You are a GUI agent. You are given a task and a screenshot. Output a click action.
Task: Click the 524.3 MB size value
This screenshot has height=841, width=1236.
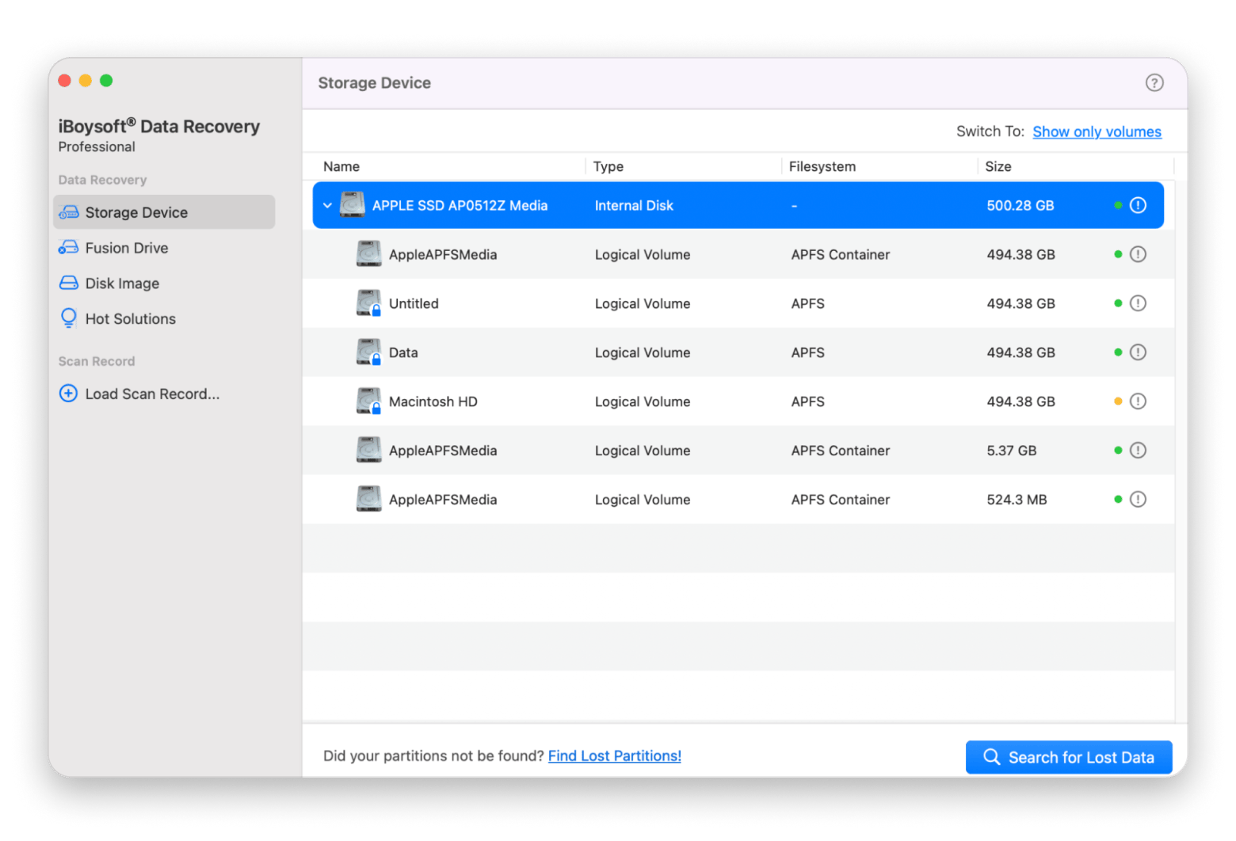coord(1017,500)
